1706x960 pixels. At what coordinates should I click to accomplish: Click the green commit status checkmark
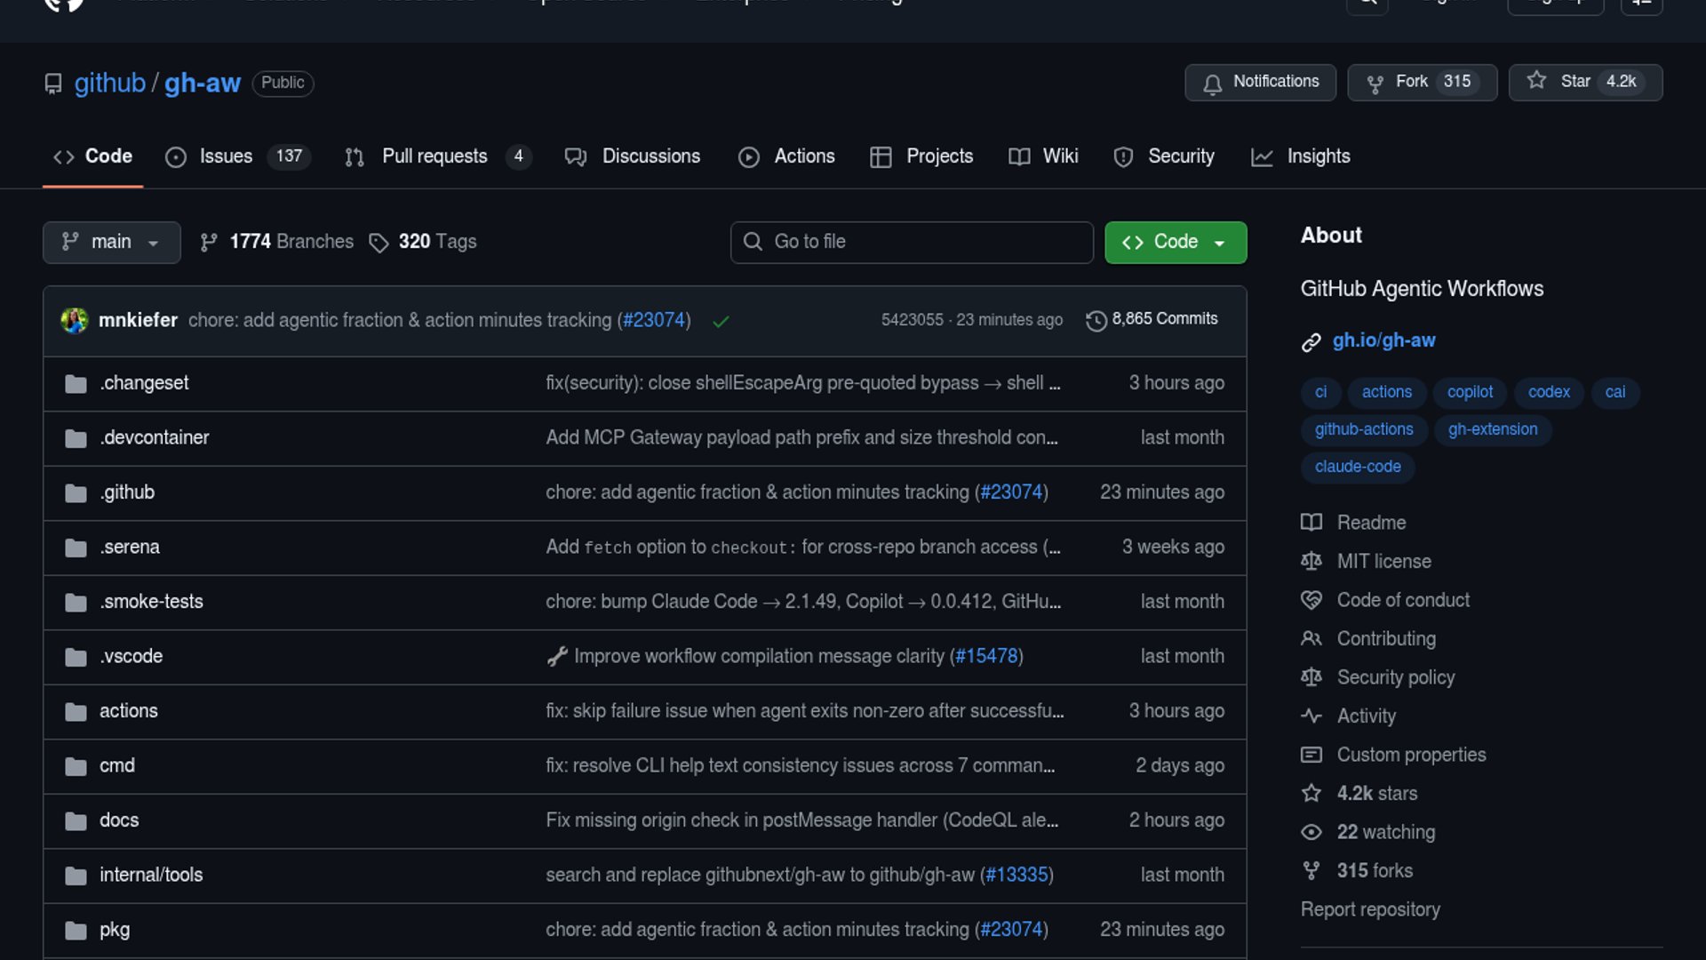tap(721, 321)
